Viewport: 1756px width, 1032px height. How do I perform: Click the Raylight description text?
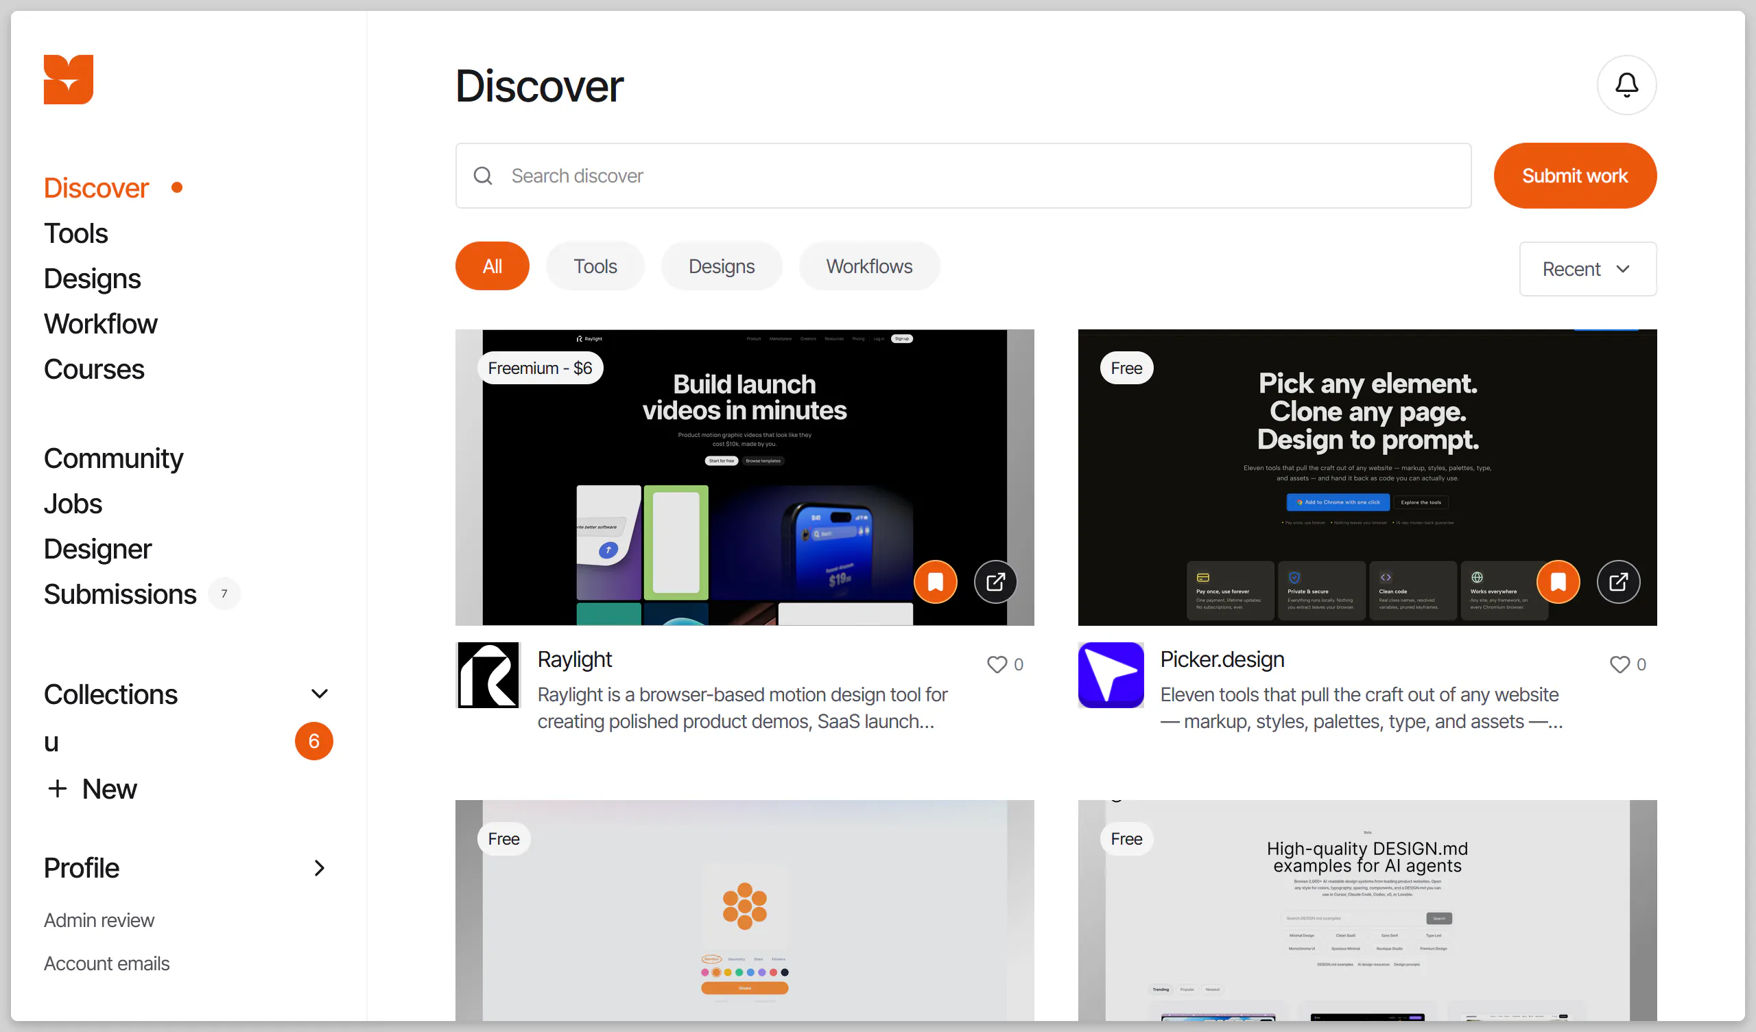point(742,707)
